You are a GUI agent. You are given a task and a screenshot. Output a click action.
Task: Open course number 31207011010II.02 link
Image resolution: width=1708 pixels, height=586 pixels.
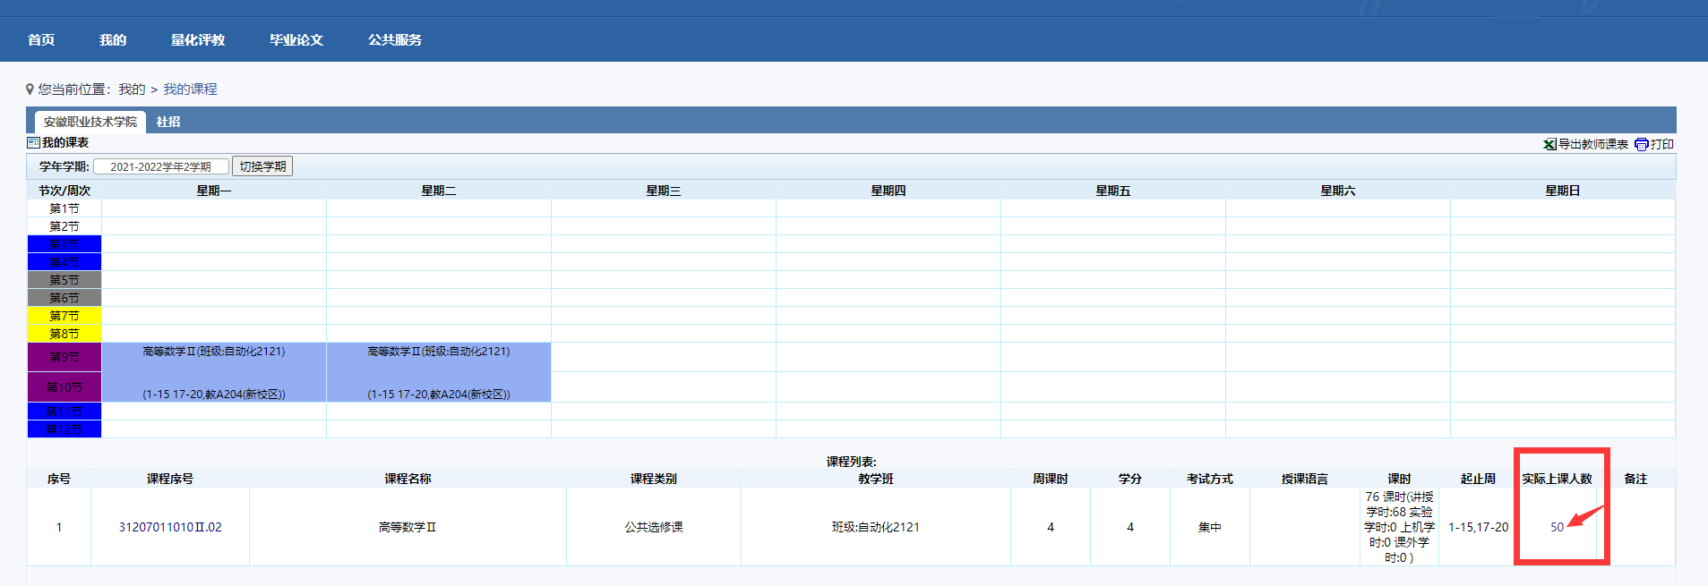pos(170,527)
